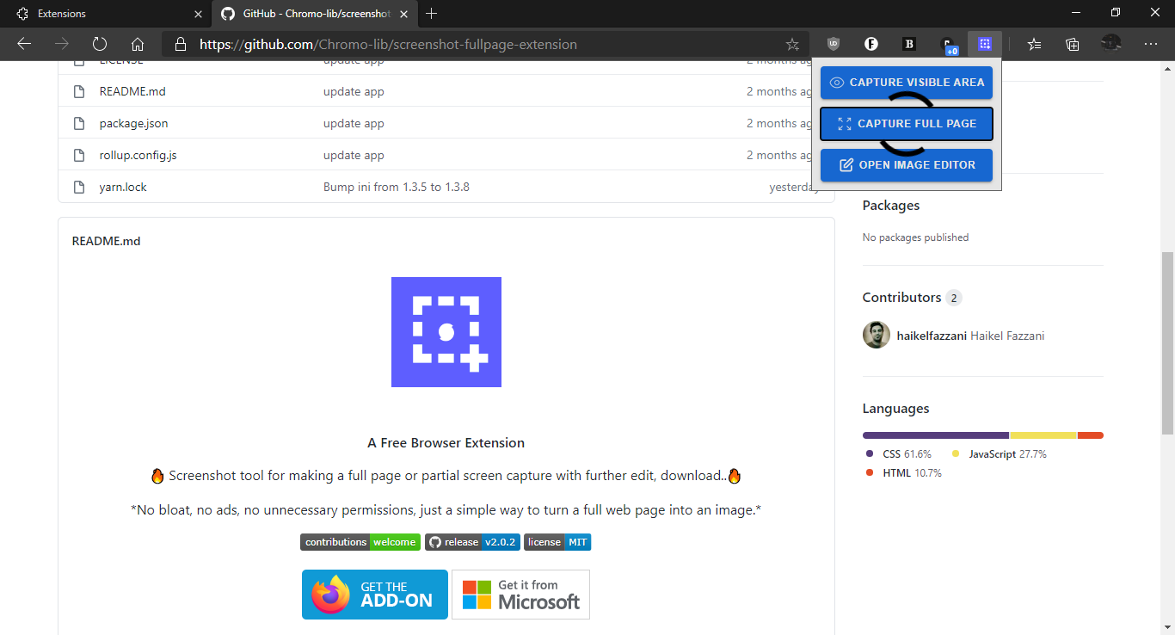Click the purple screenshot extension logo image

(446, 332)
